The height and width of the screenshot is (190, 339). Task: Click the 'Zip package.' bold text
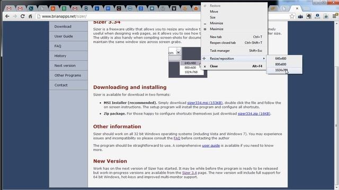tap(114, 113)
